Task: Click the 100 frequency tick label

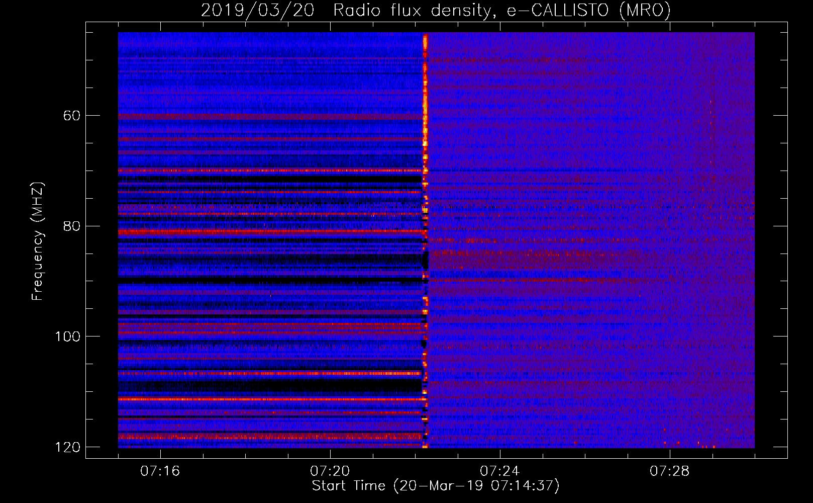Action: click(x=68, y=337)
